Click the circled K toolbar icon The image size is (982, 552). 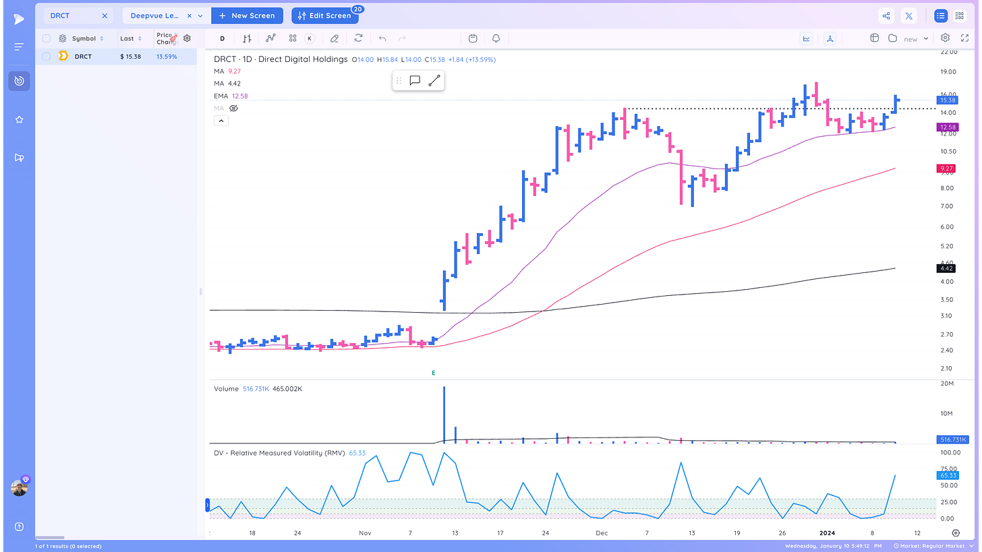coord(310,38)
